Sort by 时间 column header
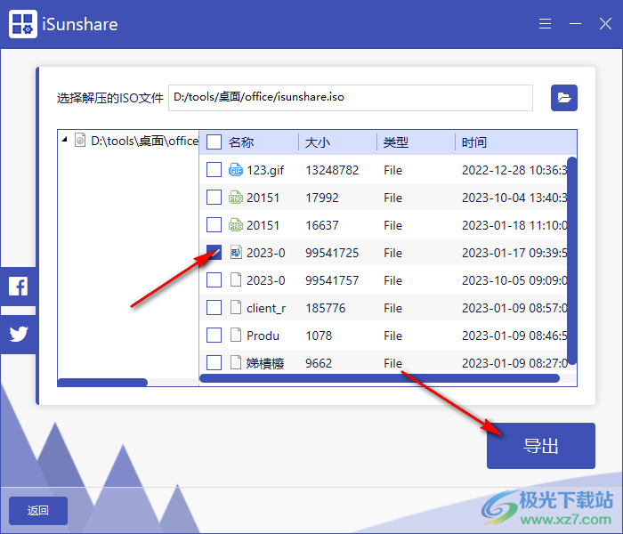Viewport: 623px width, 534px height. 474,142
